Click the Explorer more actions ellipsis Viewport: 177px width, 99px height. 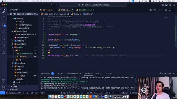[35, 10]
